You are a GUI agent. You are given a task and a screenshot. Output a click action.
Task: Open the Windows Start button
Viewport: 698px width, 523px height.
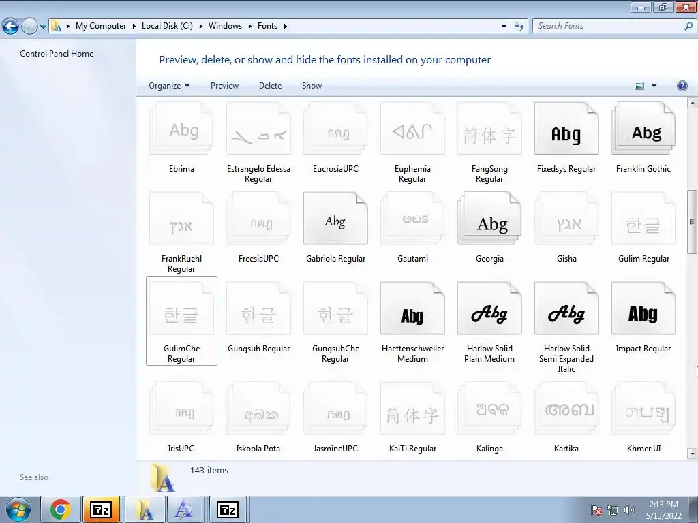coord(18,509)
